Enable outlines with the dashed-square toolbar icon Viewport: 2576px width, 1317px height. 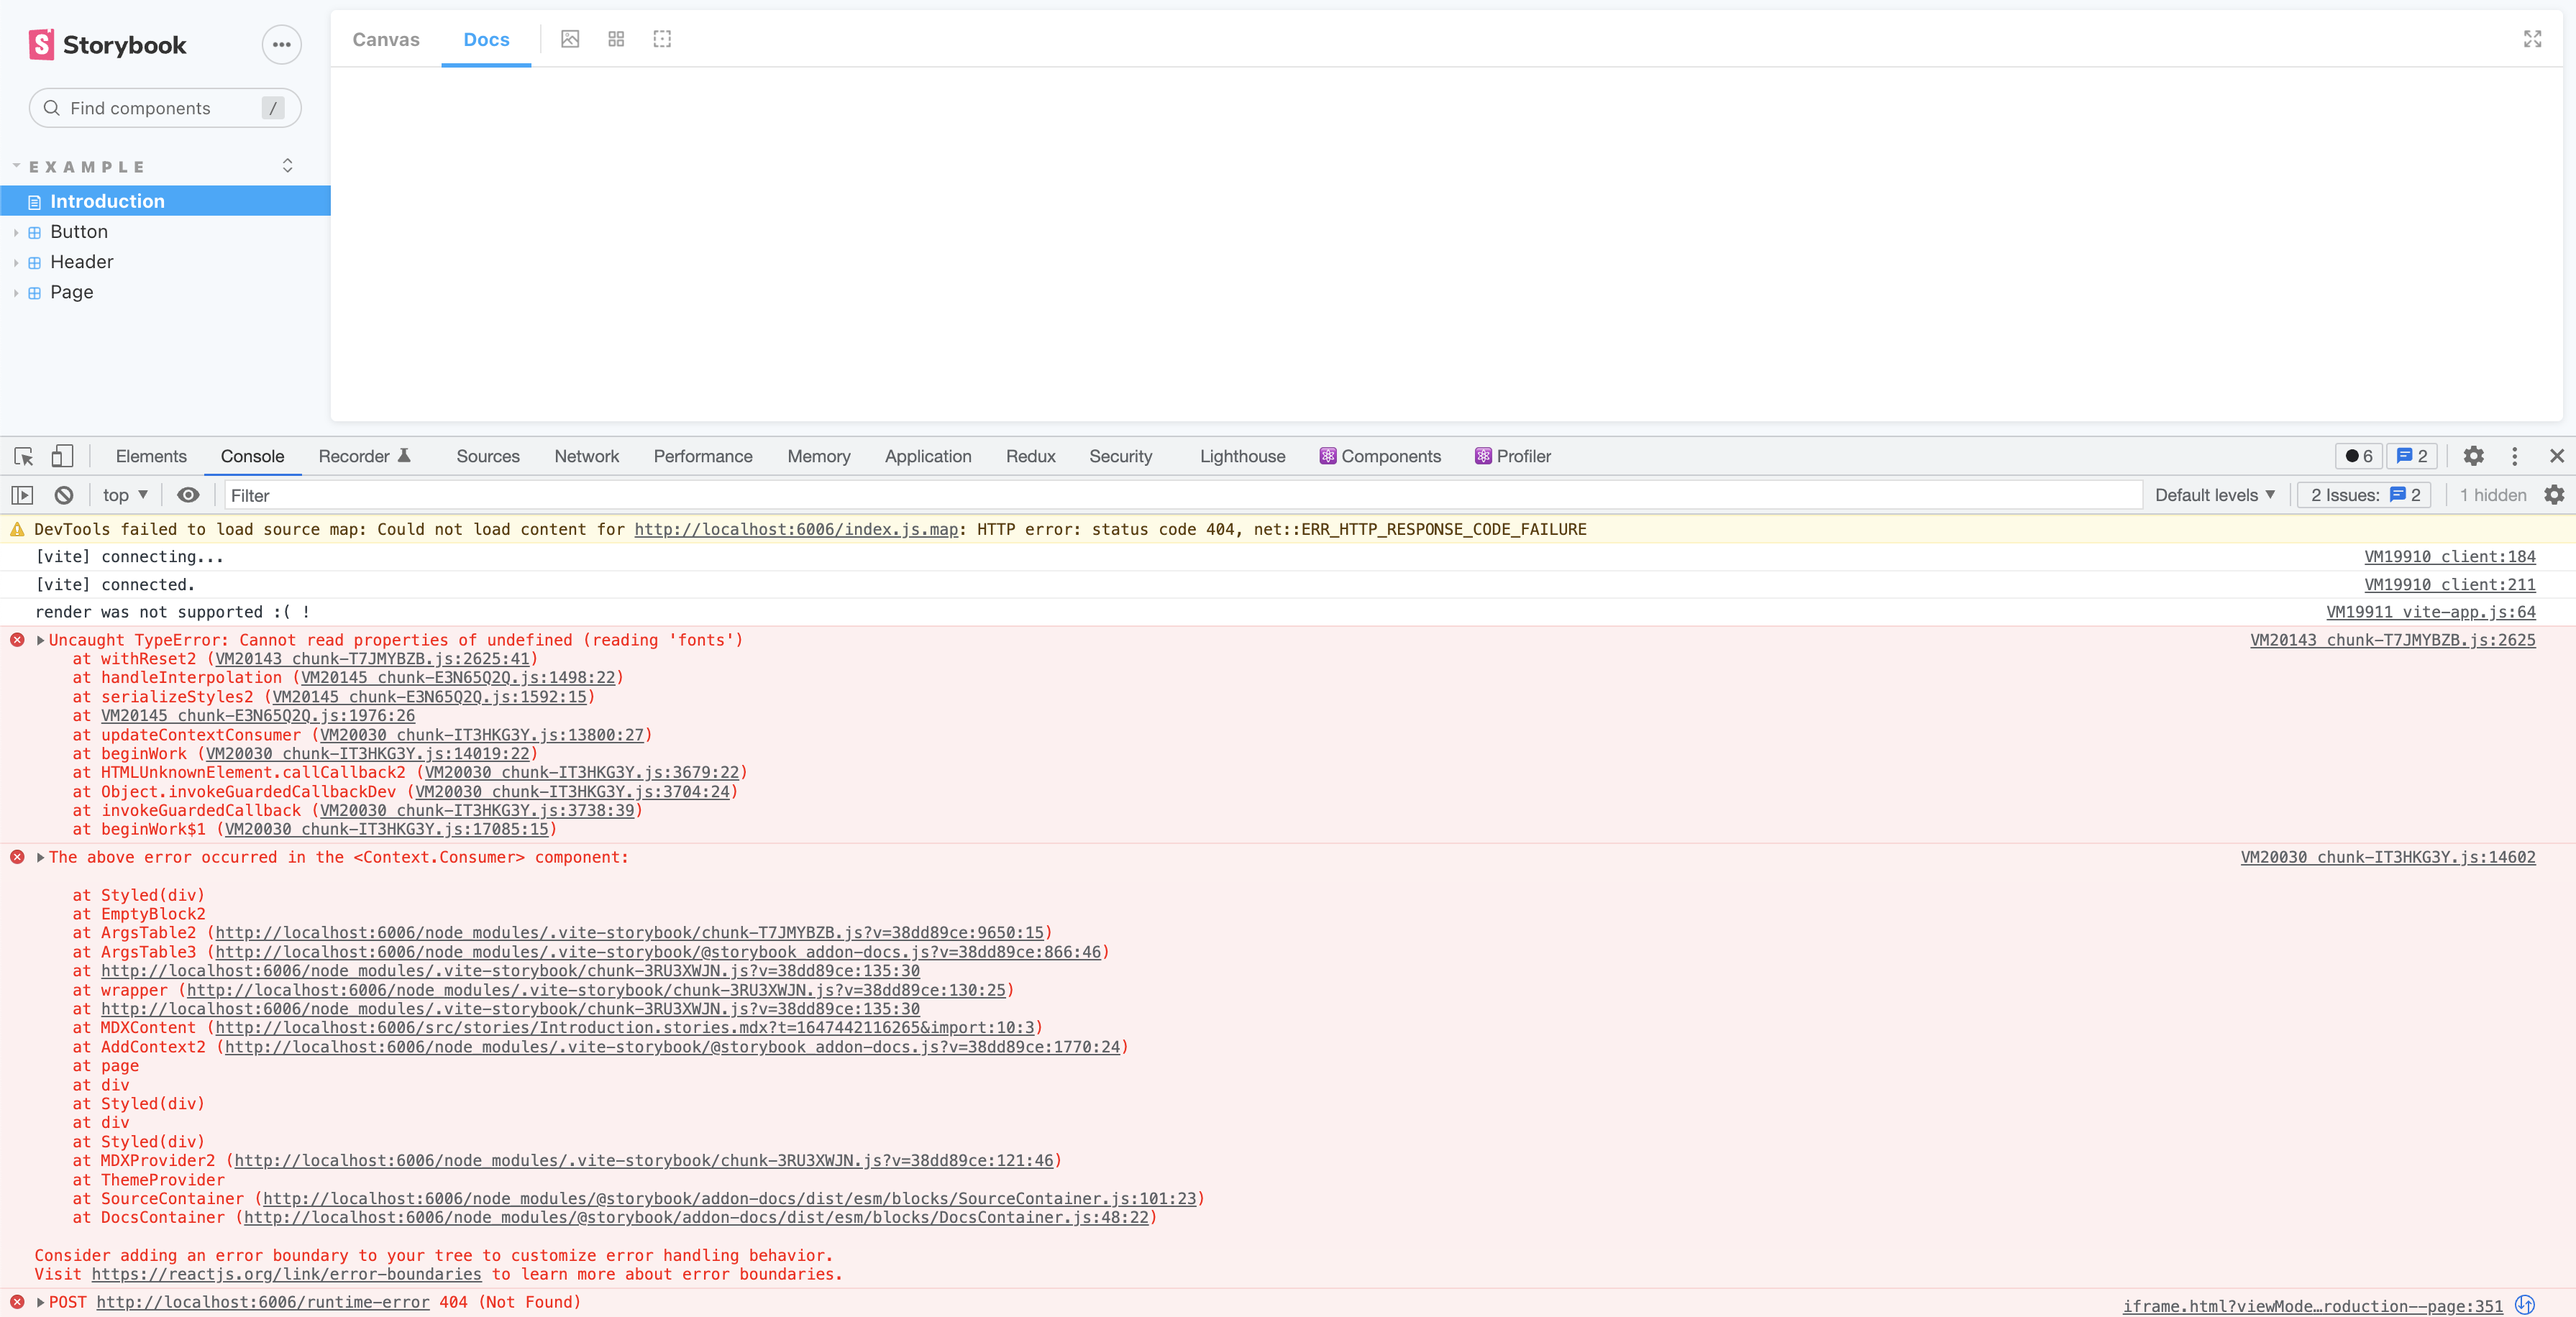[662, 39]
